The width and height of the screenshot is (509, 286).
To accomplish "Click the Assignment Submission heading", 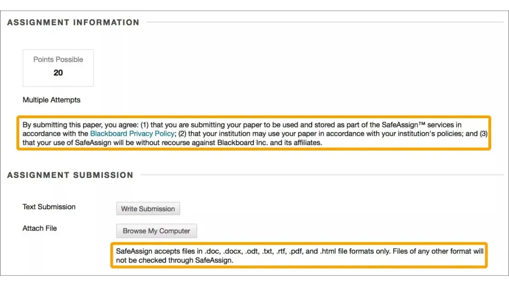I will (70, 175).
